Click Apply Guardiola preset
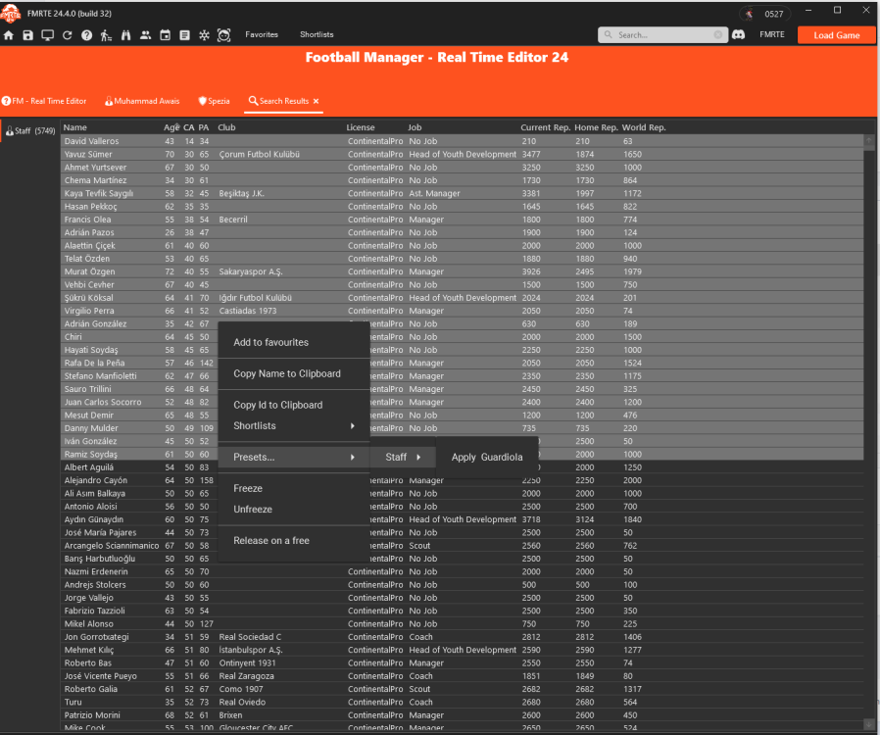The image size is (880, 735). click(x=487, y=458)
